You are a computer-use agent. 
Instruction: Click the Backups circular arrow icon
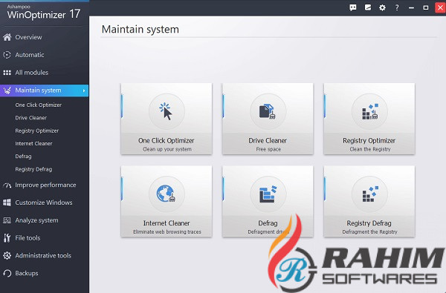[7, 273]
